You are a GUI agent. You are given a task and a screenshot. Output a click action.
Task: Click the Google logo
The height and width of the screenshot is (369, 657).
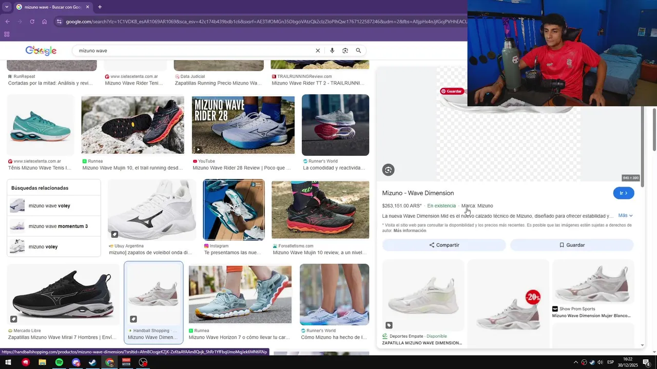(41, 51)
